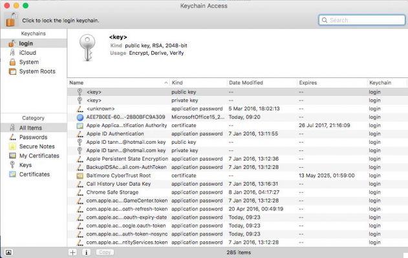Sort list by Date Modified column
Viewport: 408px width, 258px height.
(262, 83)
